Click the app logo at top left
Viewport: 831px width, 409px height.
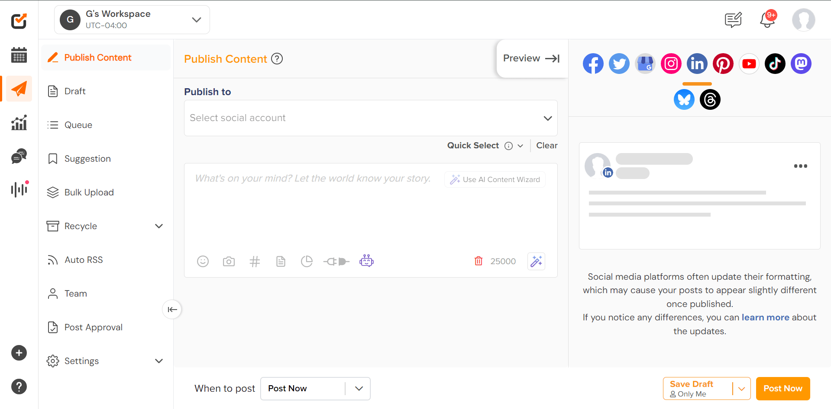19,21
